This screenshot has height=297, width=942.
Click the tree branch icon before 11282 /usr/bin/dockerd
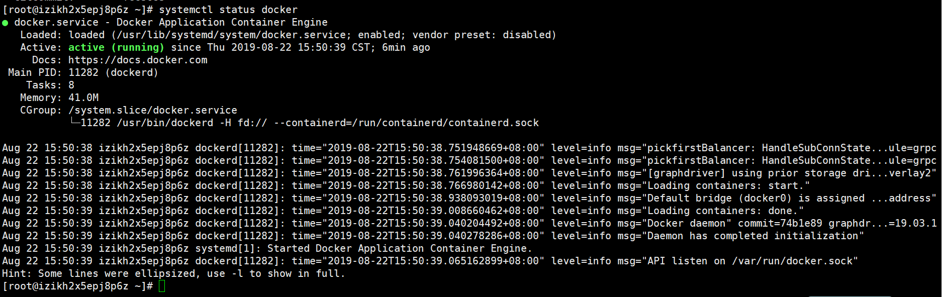tap(74, 122)
